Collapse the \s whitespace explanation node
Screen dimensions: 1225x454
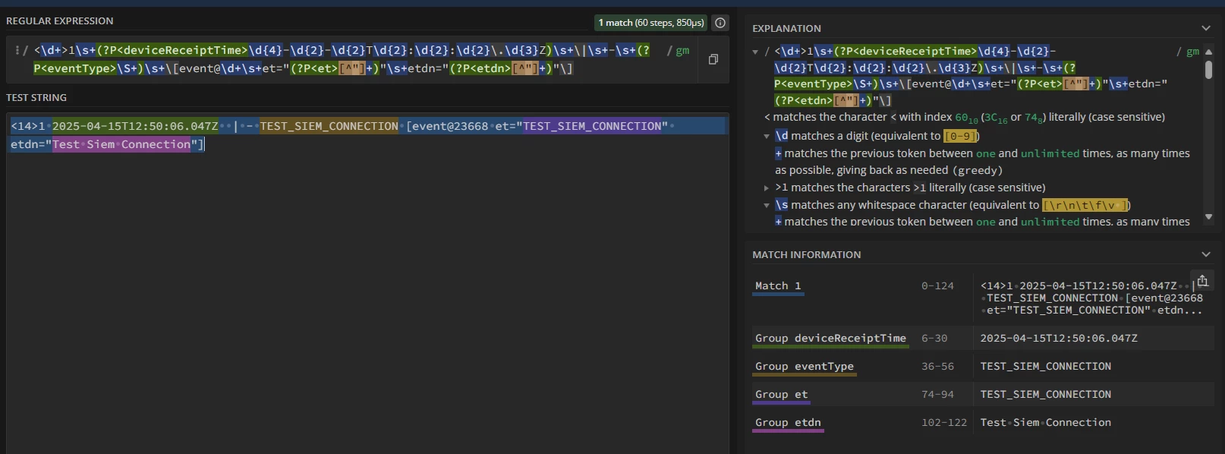tap(767, 205)
